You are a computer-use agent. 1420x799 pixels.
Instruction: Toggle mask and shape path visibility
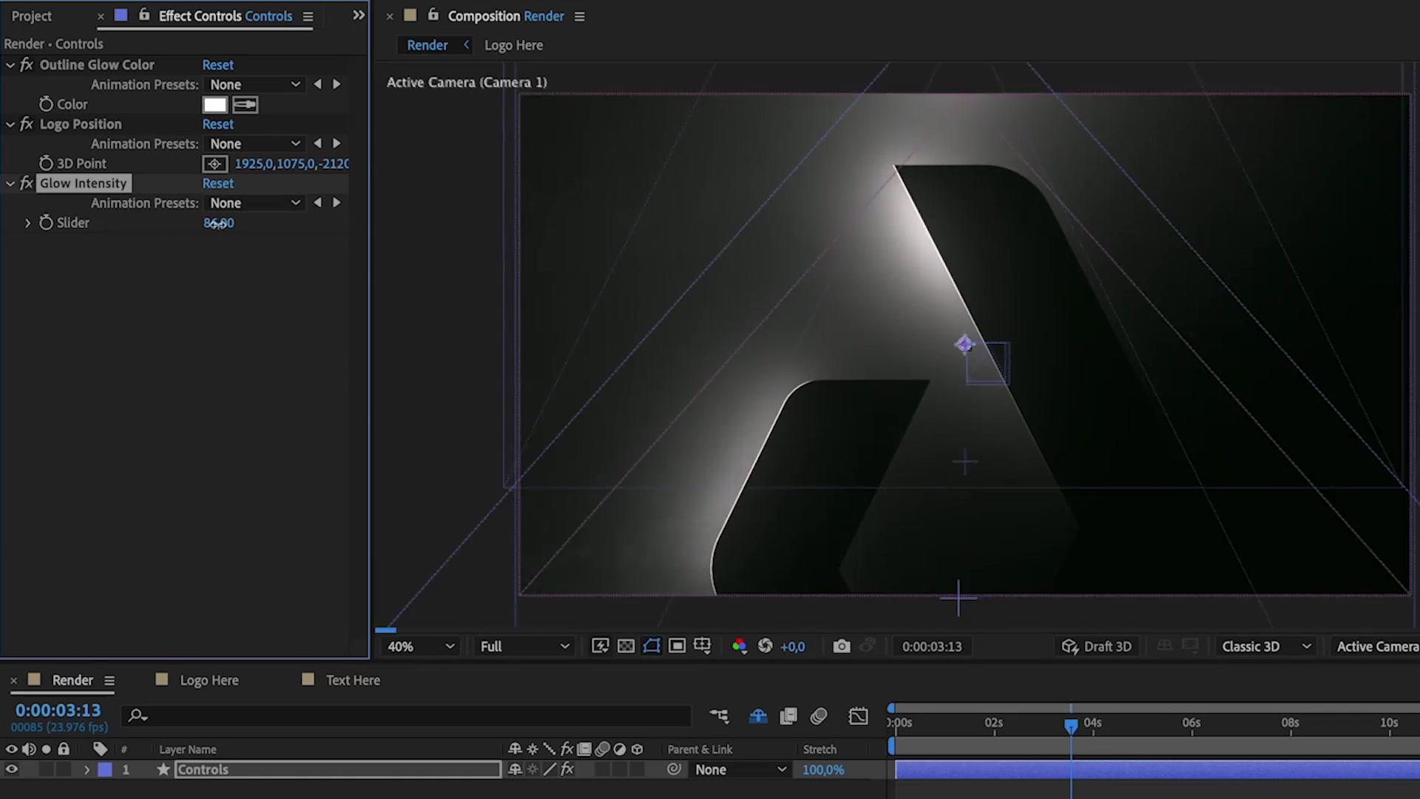click(652, 646)
